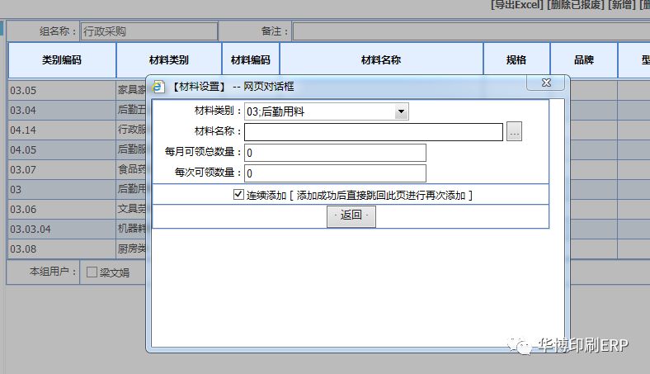Click the 材料编码 column header
The height and width of the screenshot is (374, 650).
pyautogui.click(x=251, y=60)
